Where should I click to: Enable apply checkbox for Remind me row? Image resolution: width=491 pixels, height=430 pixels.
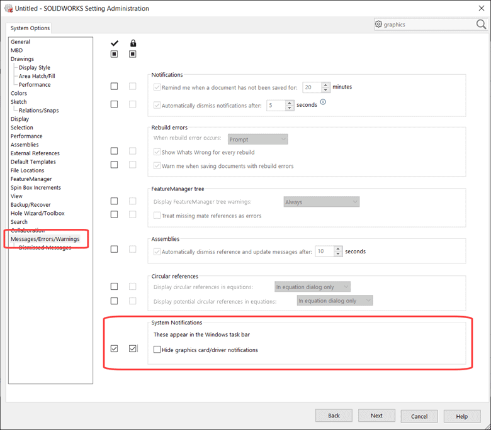point(115,86)
